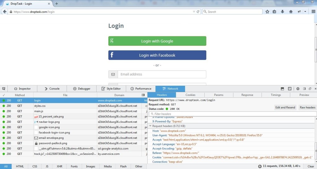Filter requests by Media
The width and height of the screenshot is (317, 169).
click(108, 167)
